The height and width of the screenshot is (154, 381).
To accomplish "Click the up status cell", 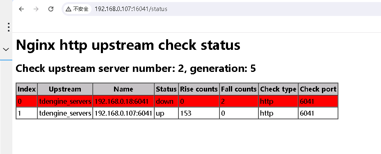I will tap(166, 113).
